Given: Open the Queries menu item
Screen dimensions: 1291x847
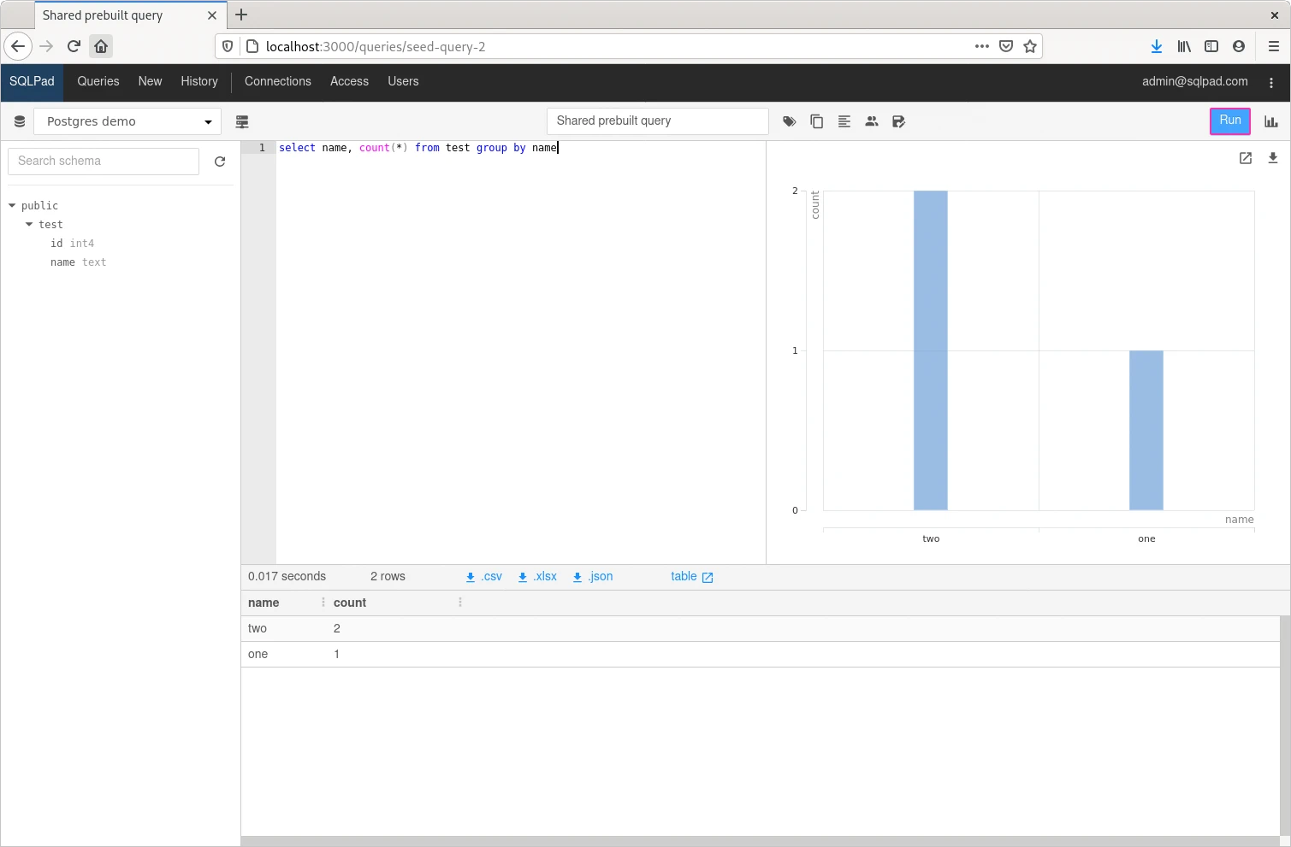Looking at the screenshot, I should pyautogui.click(x=98, y=81).
